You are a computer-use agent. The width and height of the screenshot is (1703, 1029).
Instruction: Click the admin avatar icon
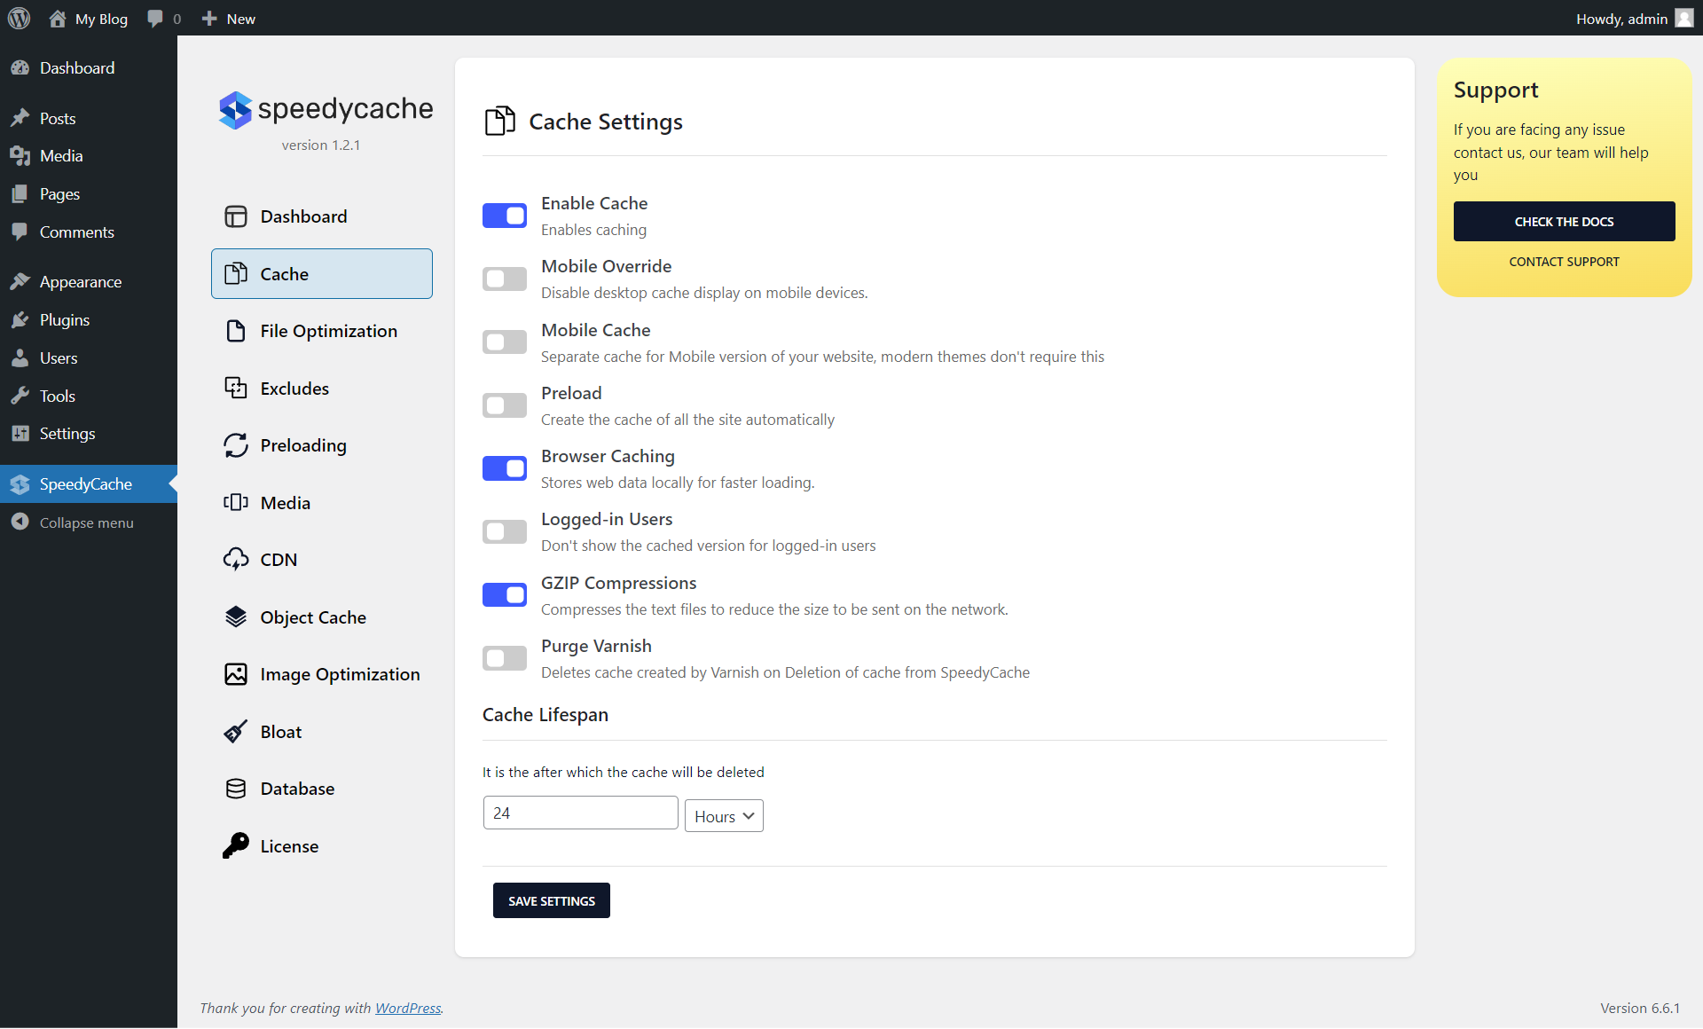1683,19
